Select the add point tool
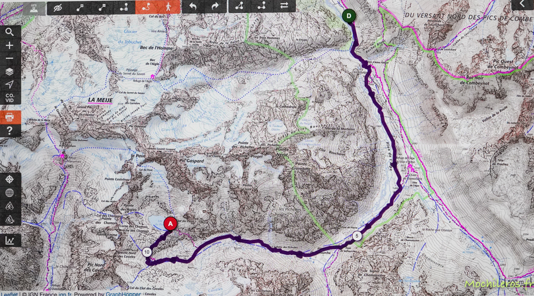Image resolution: width=534 pixels, height=296 pixels. [80, 7]
